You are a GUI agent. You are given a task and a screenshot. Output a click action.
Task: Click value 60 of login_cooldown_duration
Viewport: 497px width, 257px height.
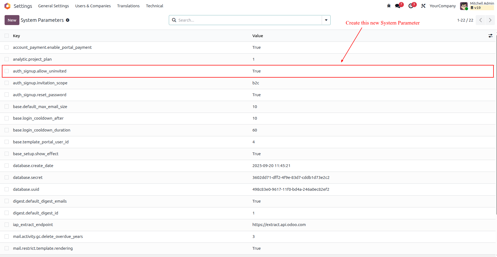pyautogui.click(x=255, y=130)
